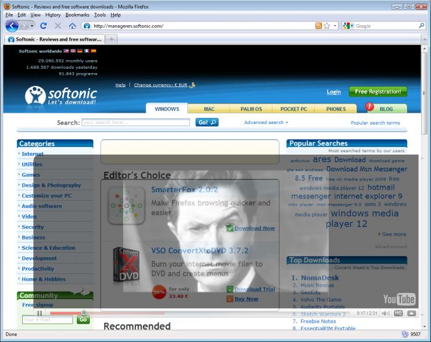Open the Science & Education category
431x342 pixels.
click(x=49, y=247)
